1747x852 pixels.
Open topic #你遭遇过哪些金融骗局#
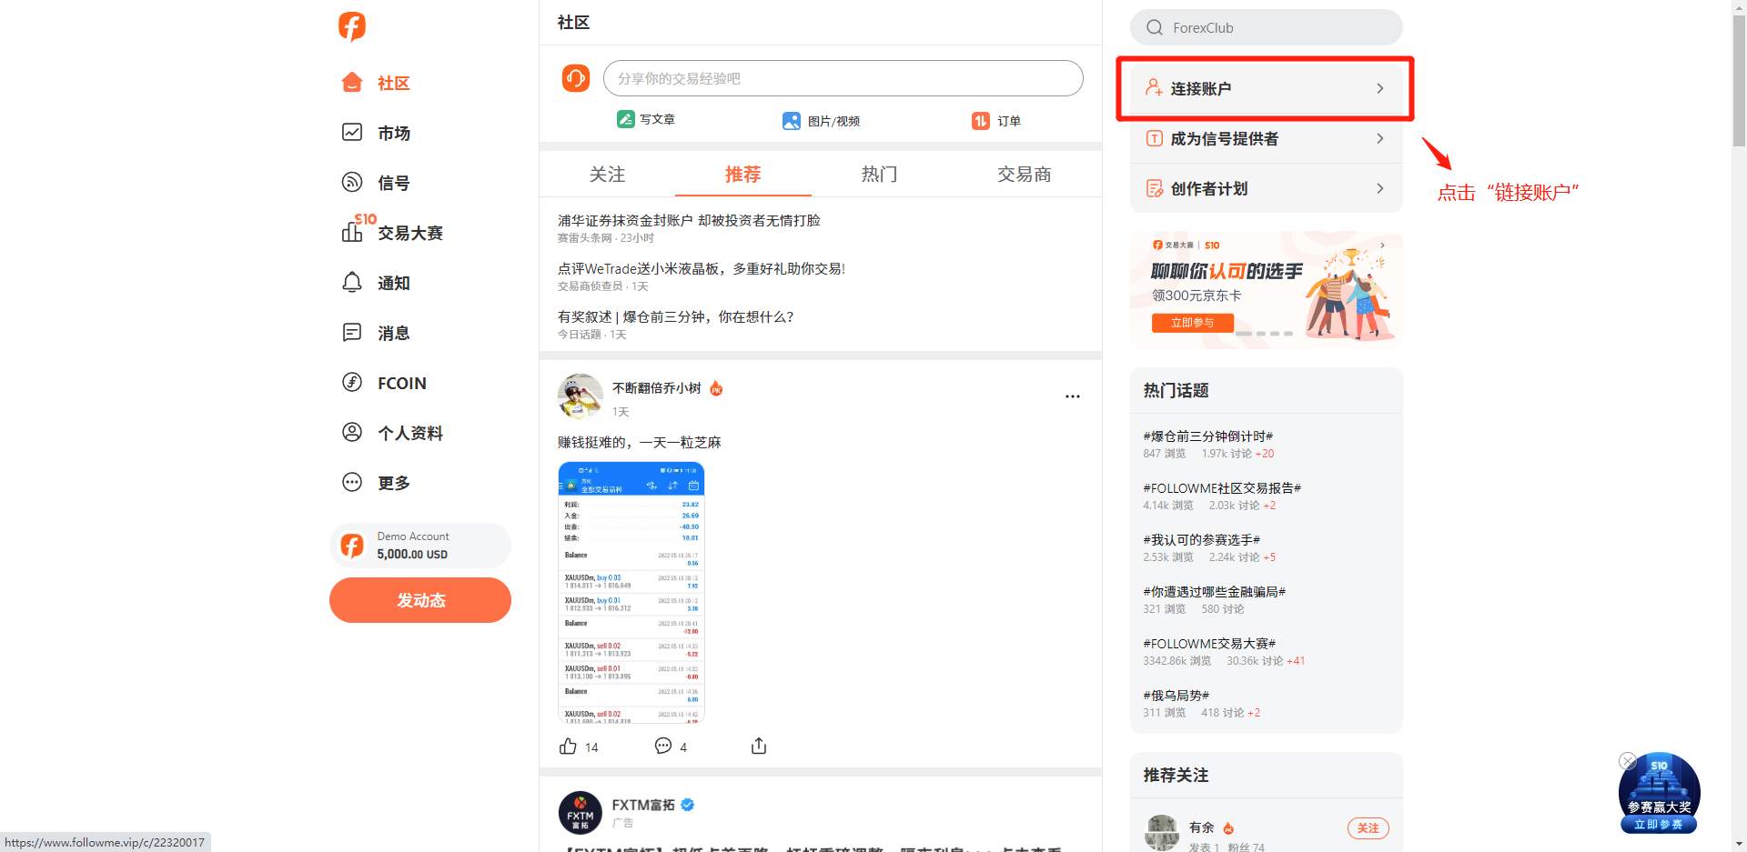[1215, 592]
